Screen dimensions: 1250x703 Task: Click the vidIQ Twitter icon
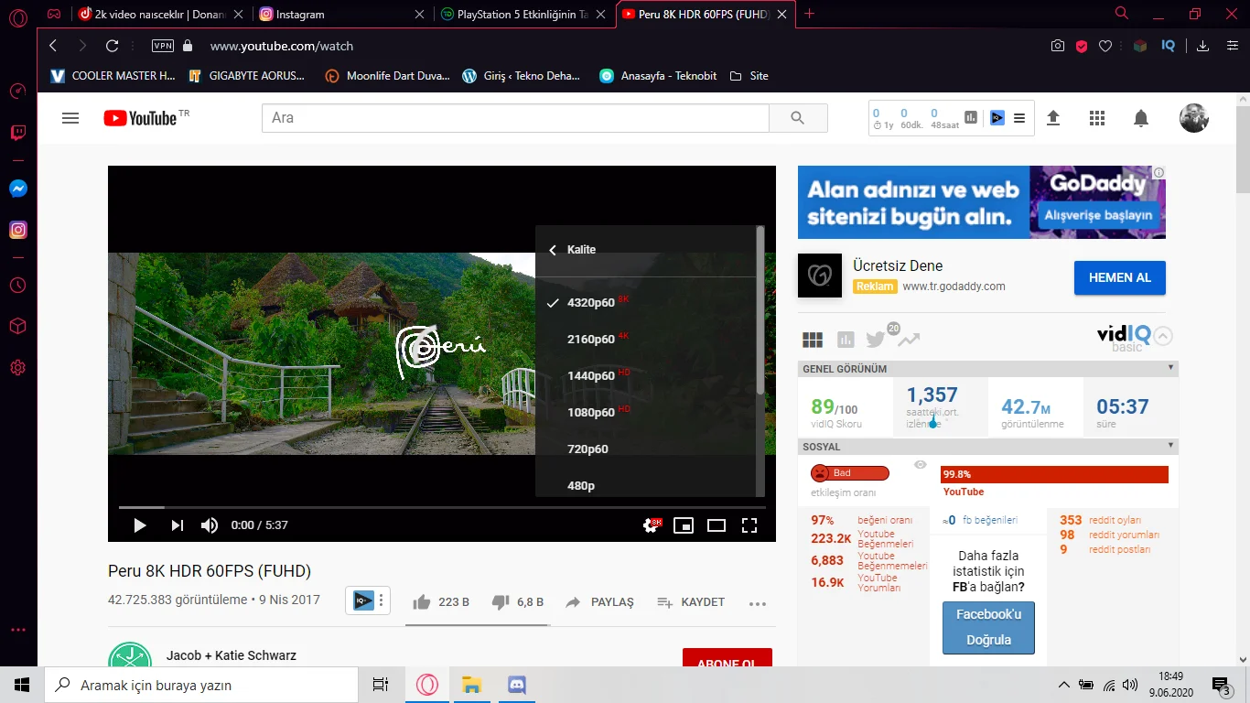pyautogui.click(x=875, y=339)
